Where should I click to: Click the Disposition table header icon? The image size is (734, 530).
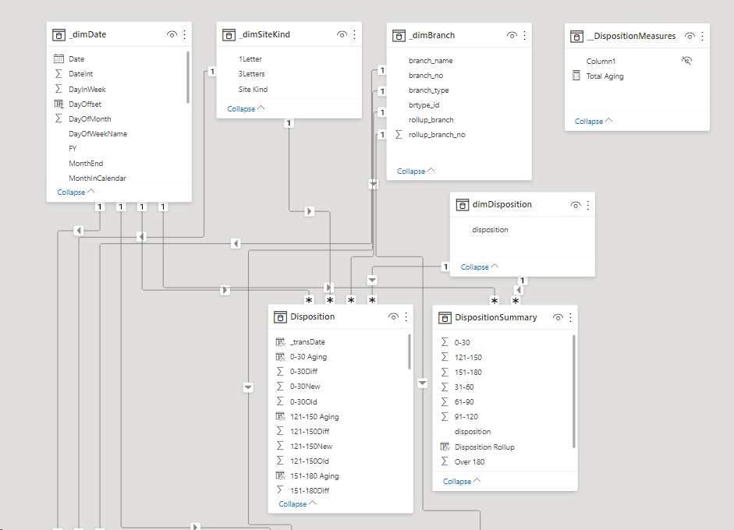pyautogui.click(x=280, y=317)
